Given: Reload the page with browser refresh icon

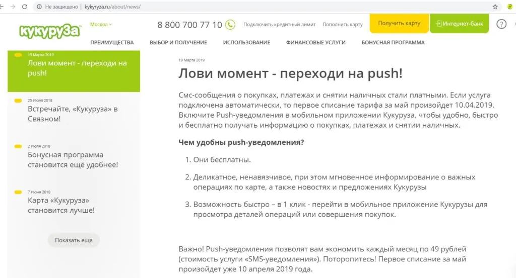Looking at the screenshot, I should click(x=24, y=7).
